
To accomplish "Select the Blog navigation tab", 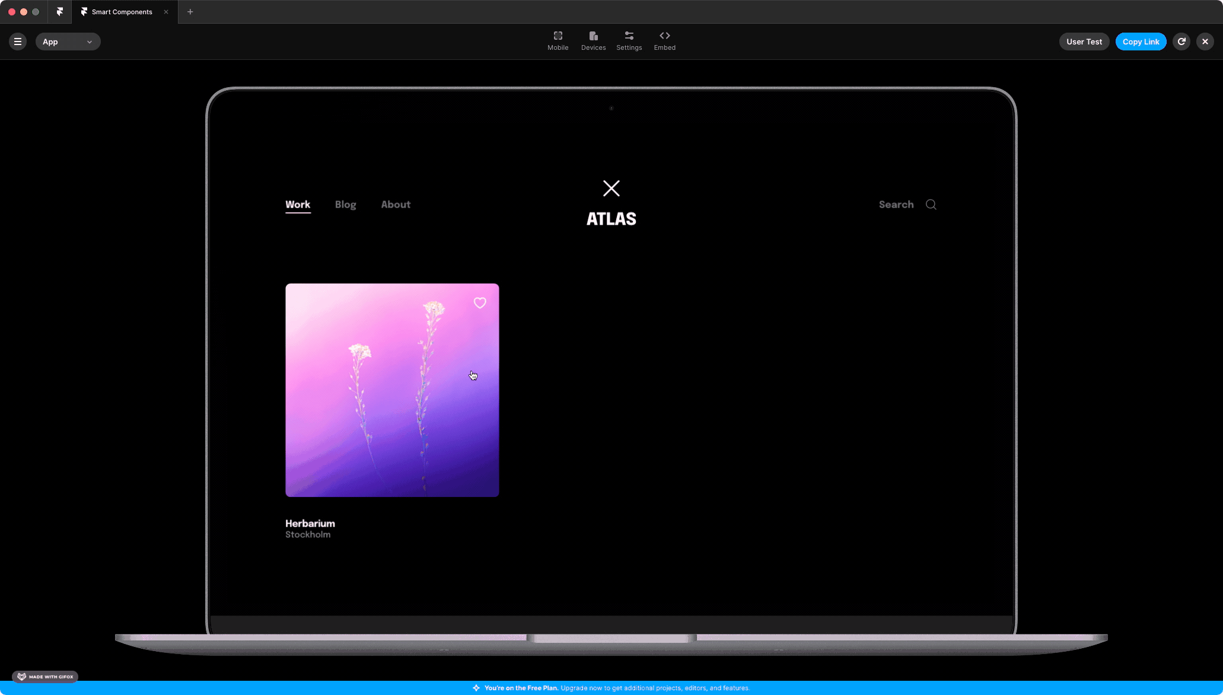I will [x=345, y=204].
